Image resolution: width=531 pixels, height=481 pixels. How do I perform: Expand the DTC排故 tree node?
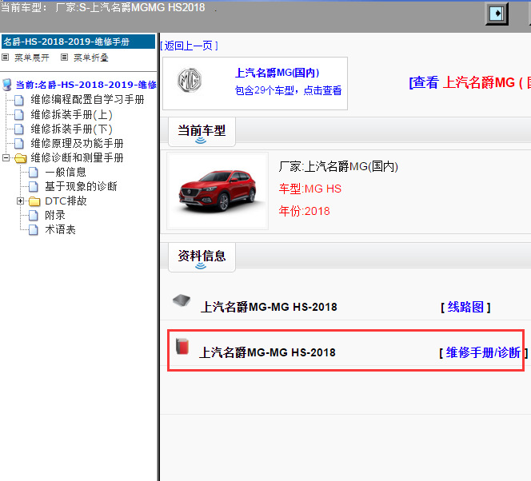pos(20,201)
